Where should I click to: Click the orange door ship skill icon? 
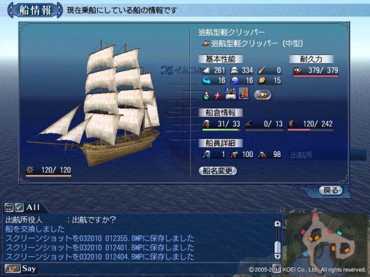coord(244,93)
